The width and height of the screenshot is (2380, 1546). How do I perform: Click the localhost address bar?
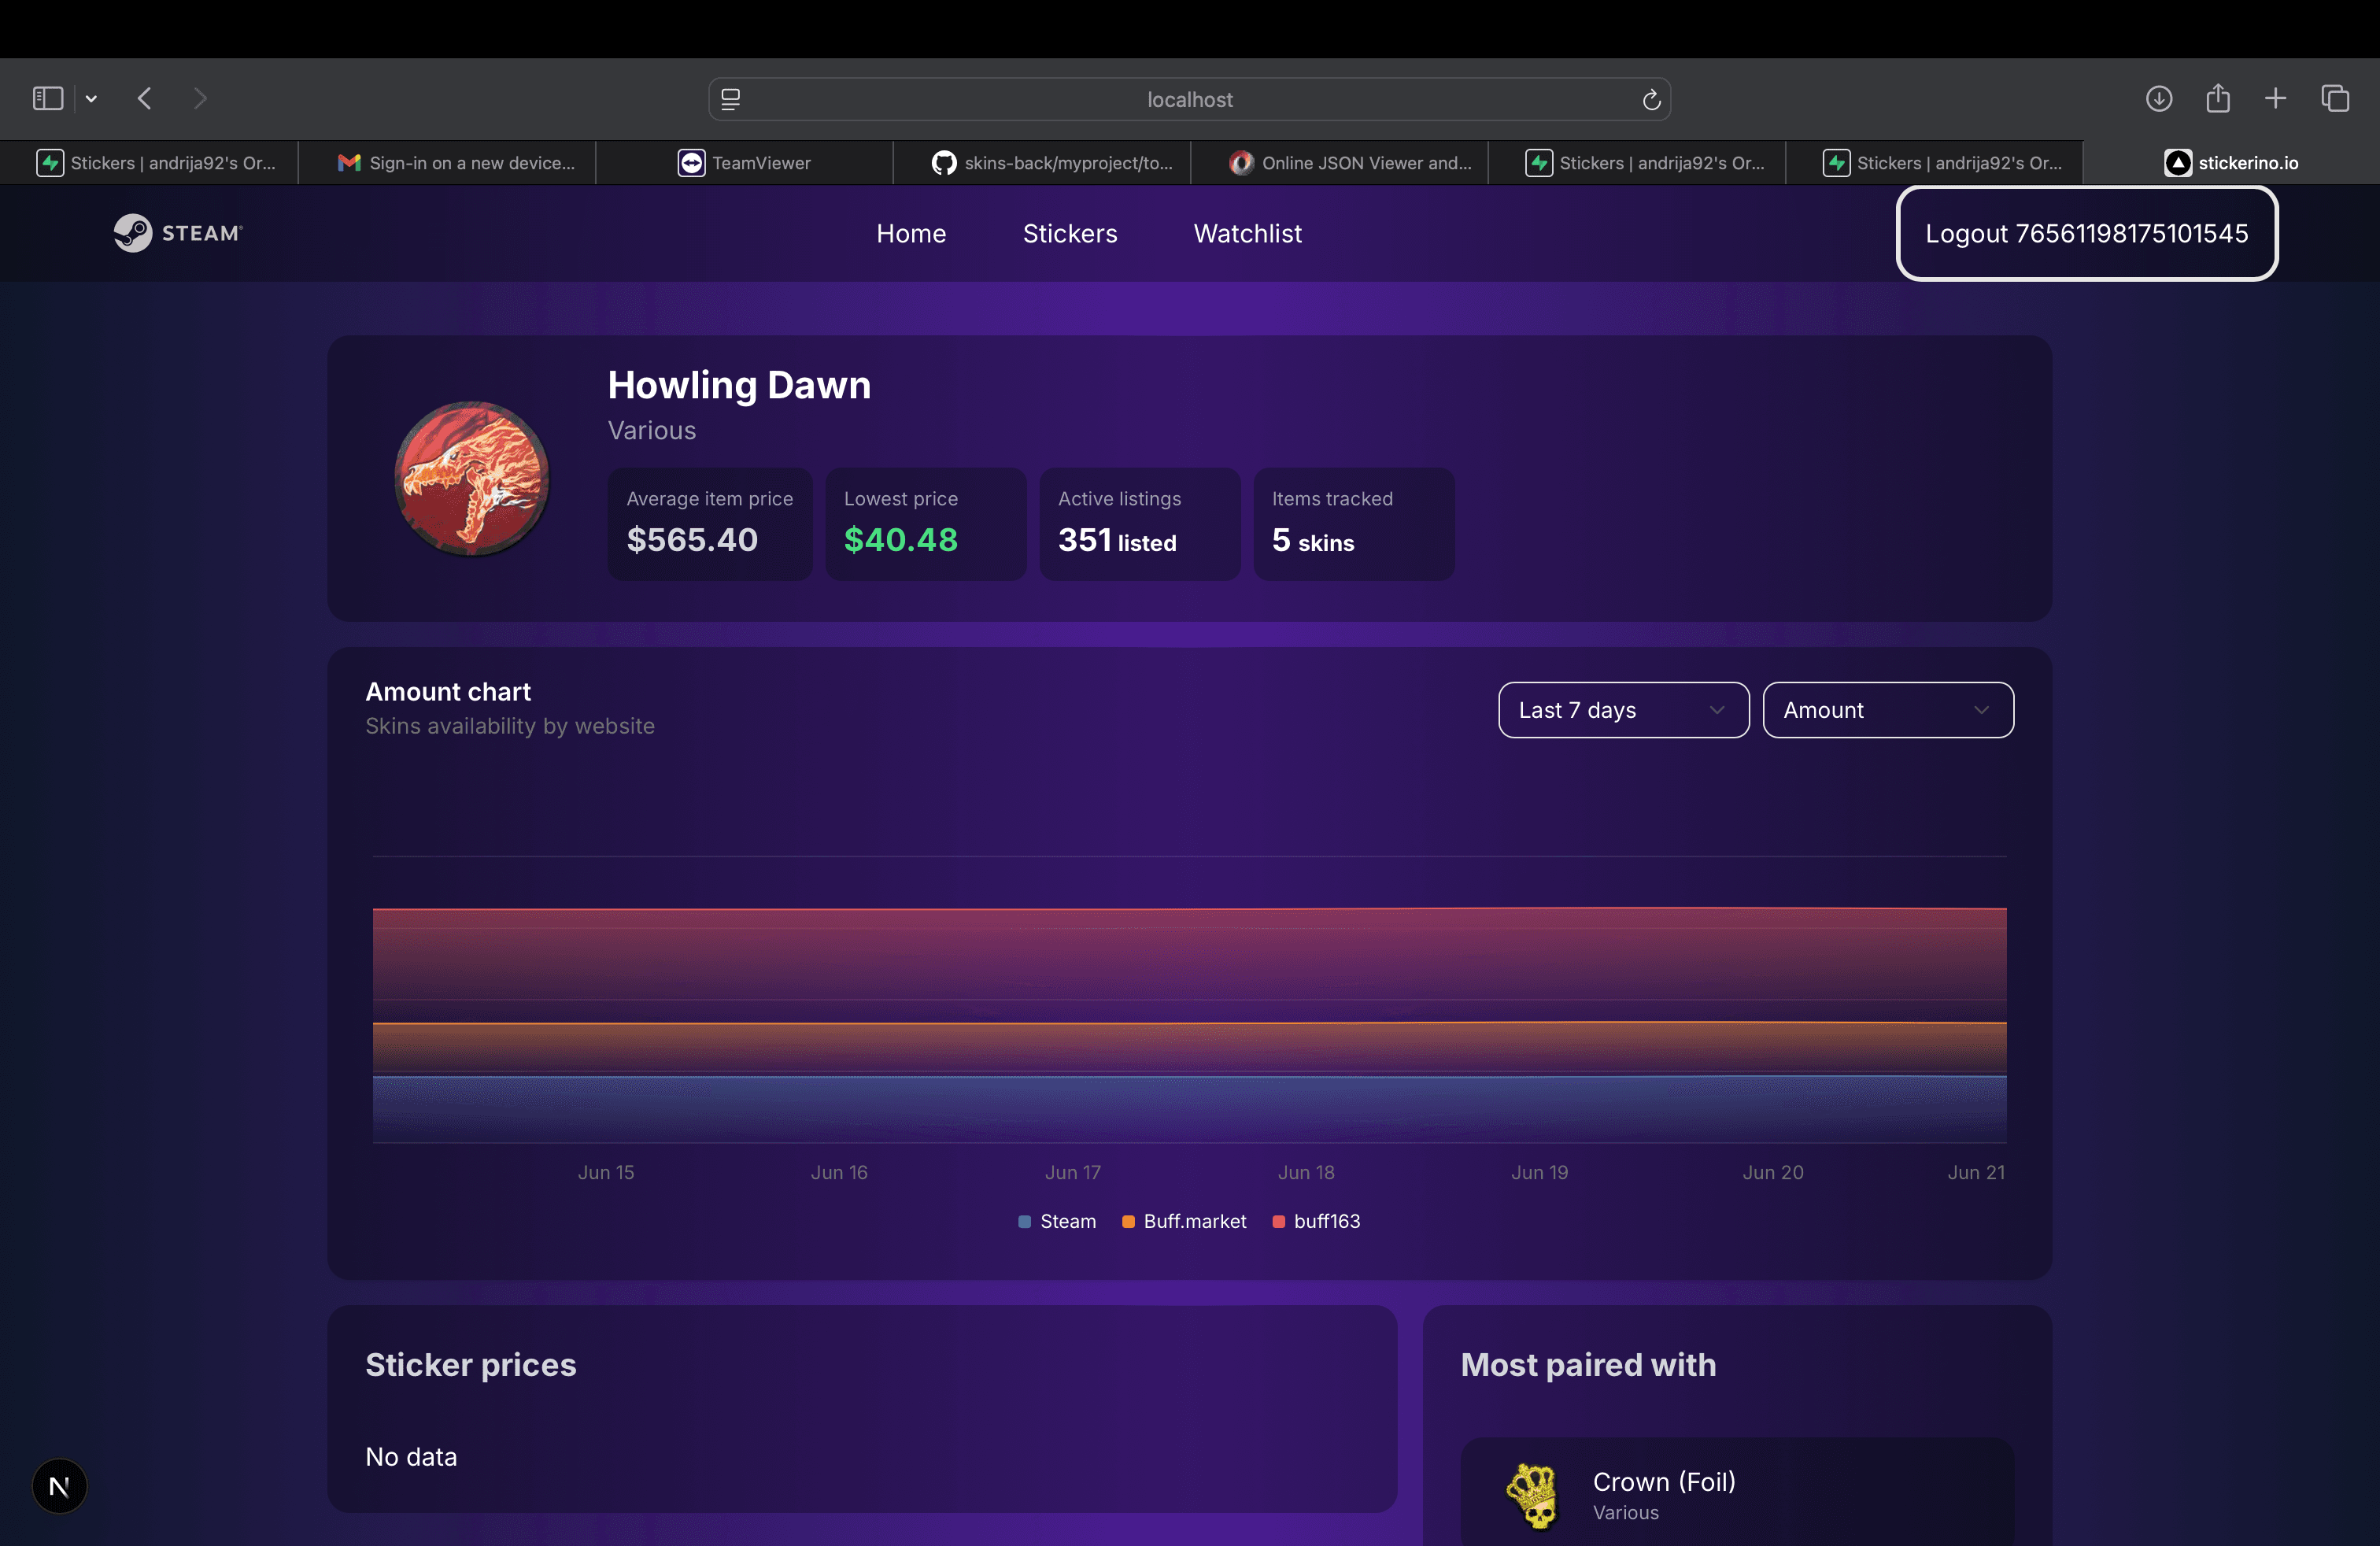(1189, 99)
